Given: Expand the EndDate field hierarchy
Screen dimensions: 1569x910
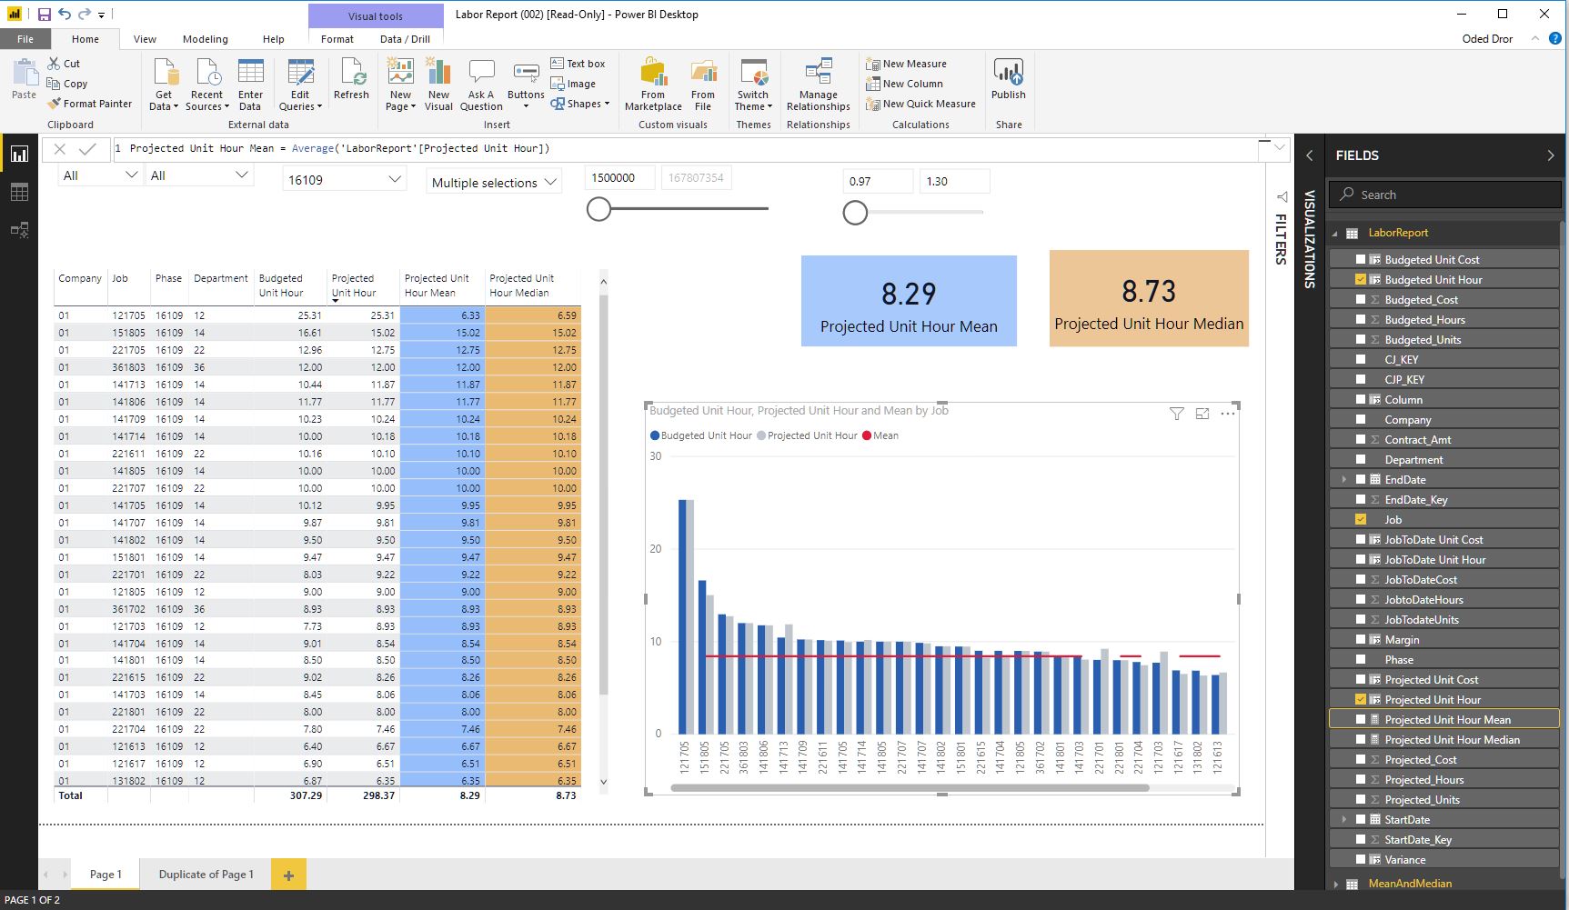Looking at the screenshot, I should click(x=1343, y=480).
